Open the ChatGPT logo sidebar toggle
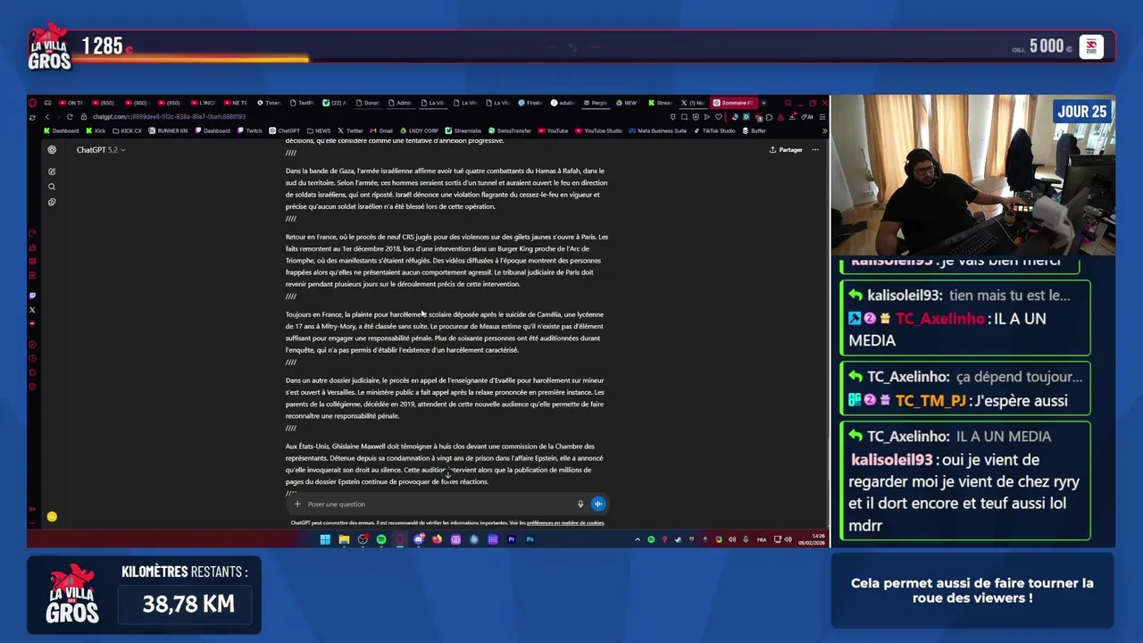The height and width of the screenshot is (643, 1143). (x=52, y=150)
